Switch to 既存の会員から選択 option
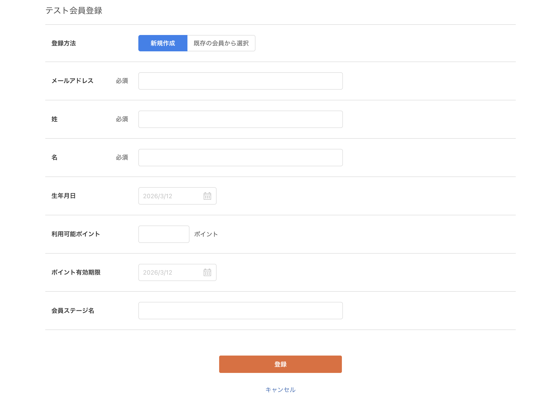 point(221,43)
